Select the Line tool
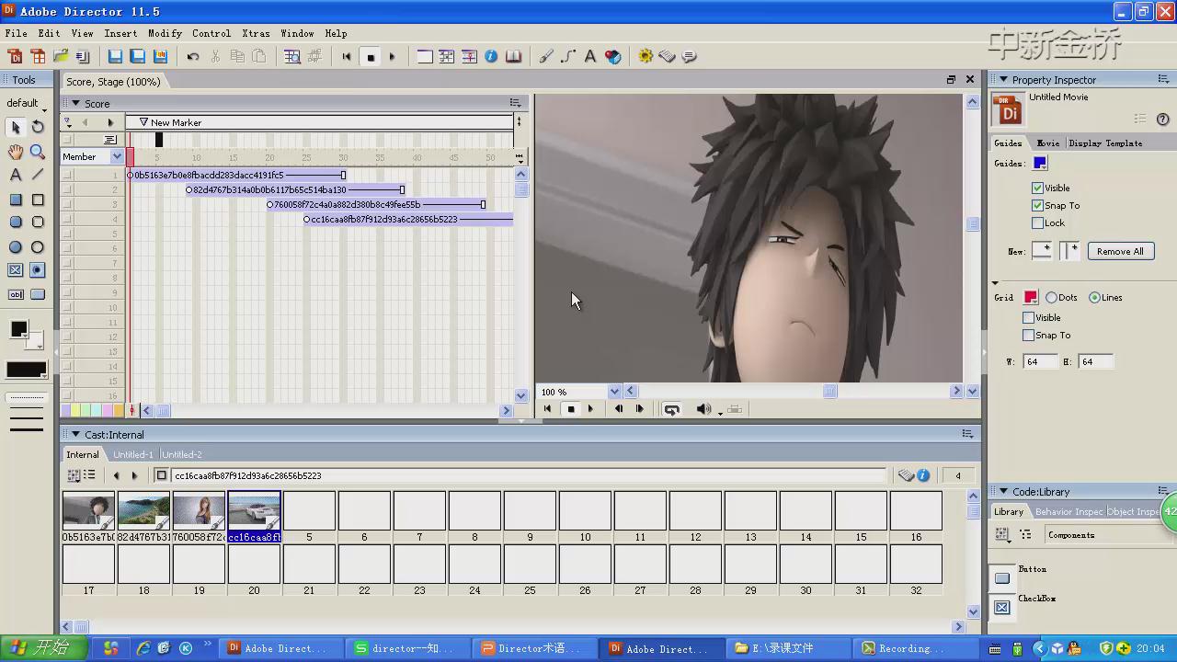 point(38,175)
